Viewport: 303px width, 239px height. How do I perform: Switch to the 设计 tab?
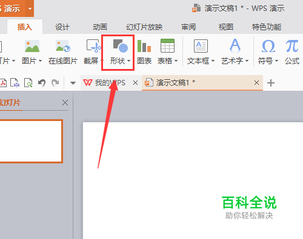tap(62, 27)
